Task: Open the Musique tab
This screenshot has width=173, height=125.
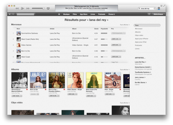Action: point(66,14)
